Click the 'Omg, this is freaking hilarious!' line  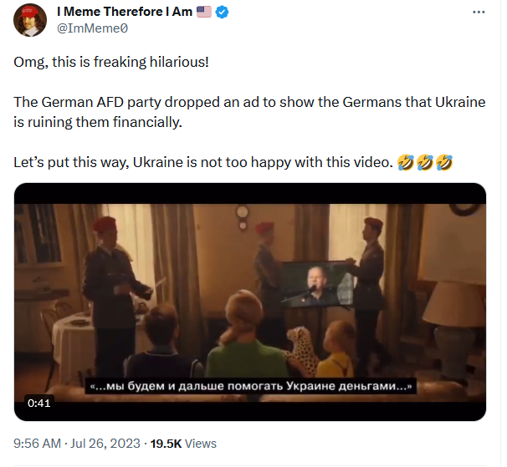(x=111, y=62)
